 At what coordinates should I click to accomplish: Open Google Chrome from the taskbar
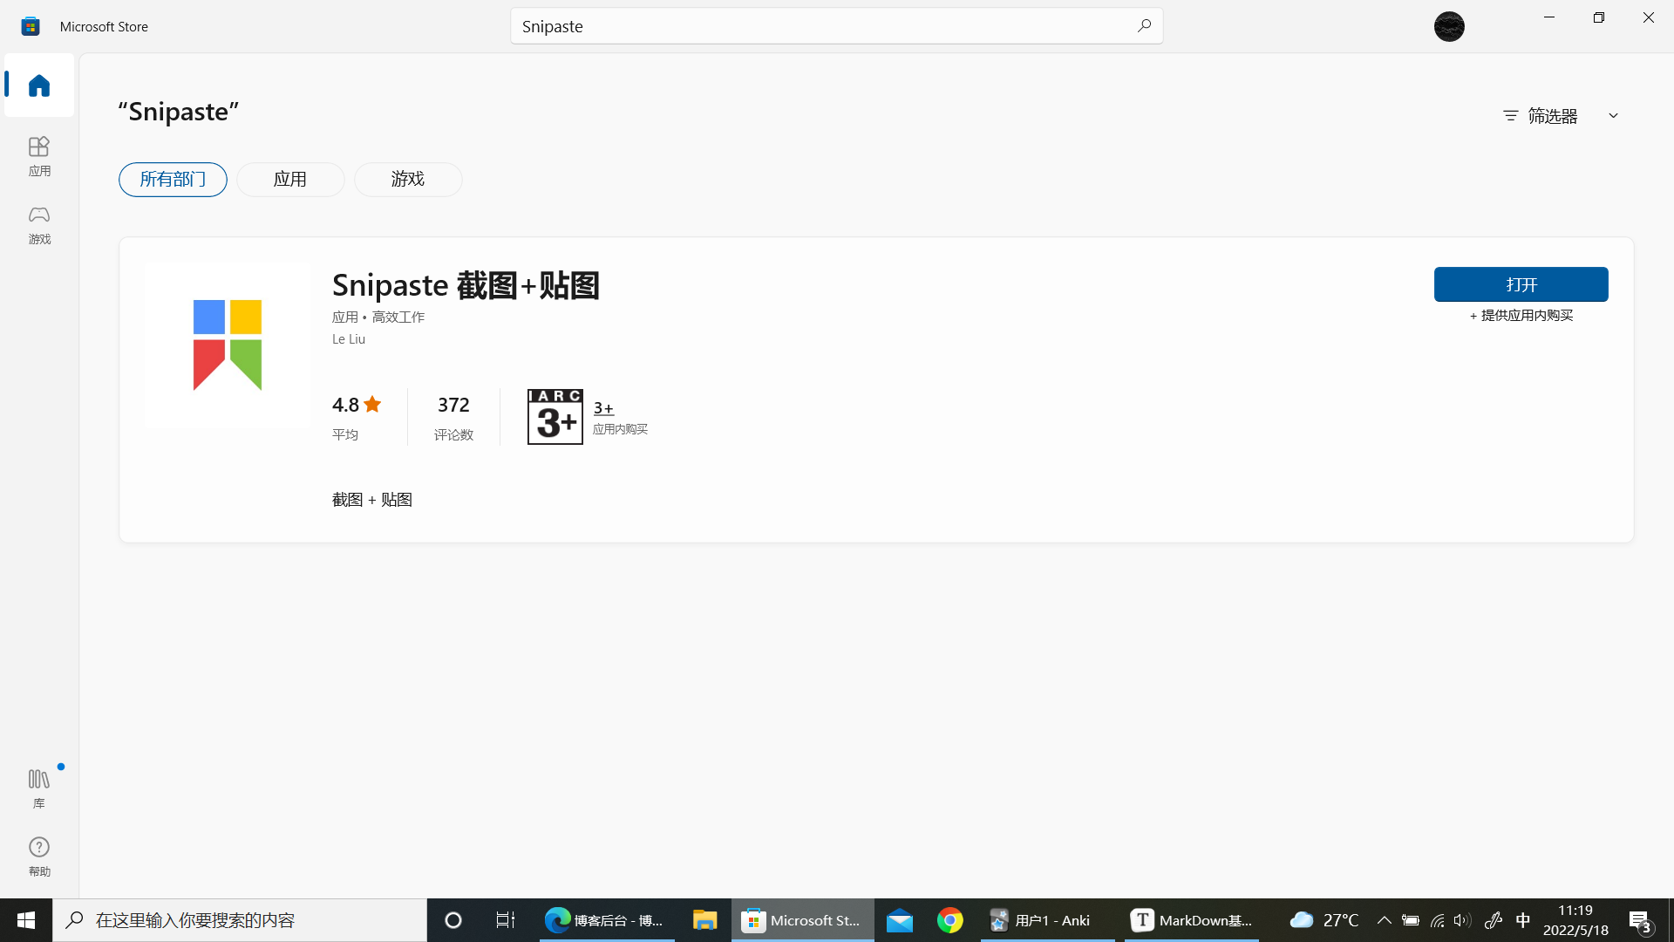pyautogui.click(x=950, y=920)
